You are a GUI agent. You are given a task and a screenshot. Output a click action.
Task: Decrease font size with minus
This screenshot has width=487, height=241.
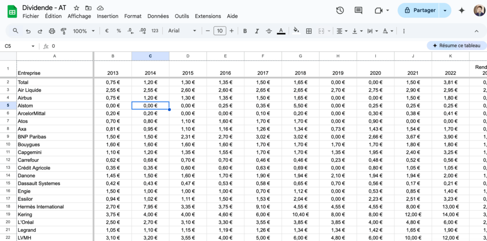click(208, 31)
